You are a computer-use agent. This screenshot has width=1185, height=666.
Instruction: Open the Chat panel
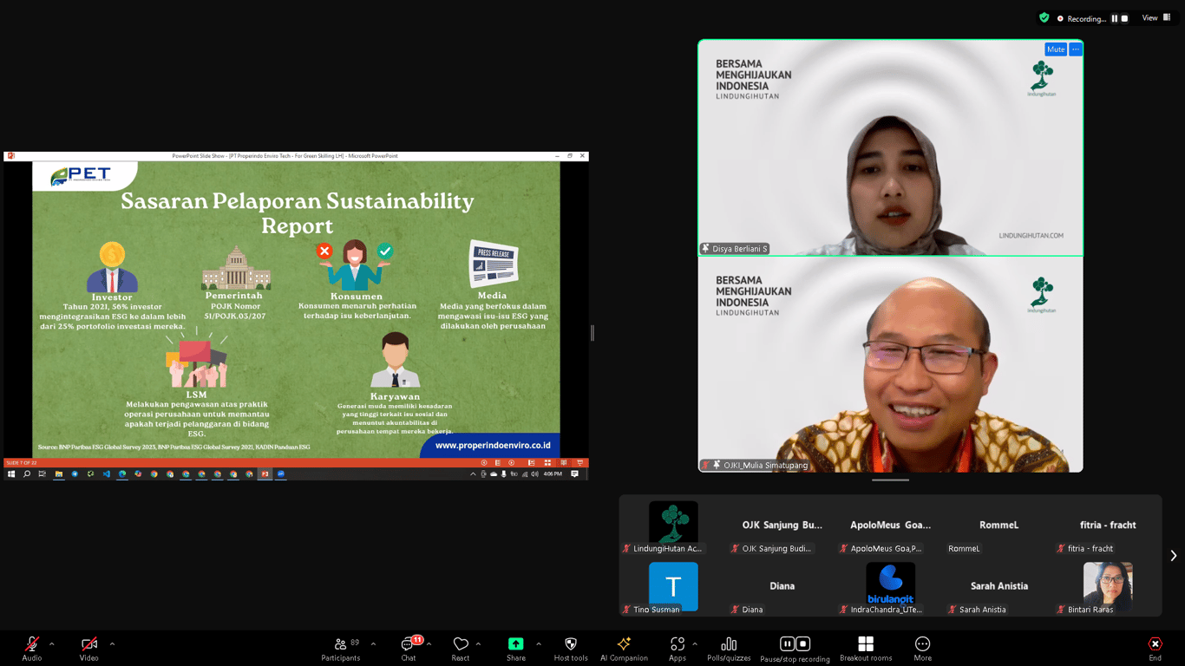[409, 648]
